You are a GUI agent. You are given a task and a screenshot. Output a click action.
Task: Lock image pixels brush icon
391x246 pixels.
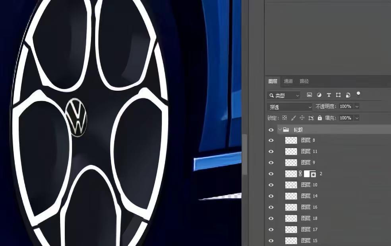tap(293, 118)
